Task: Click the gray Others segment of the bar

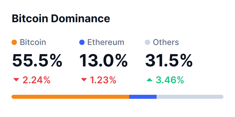Action: [190, 97]
